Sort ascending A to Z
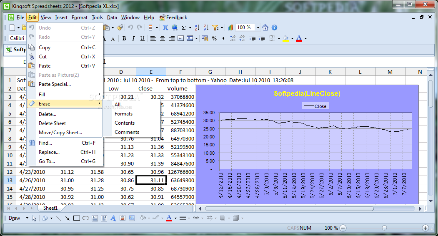Viewport: 438px width, 236px height. (x=197, y=28)
